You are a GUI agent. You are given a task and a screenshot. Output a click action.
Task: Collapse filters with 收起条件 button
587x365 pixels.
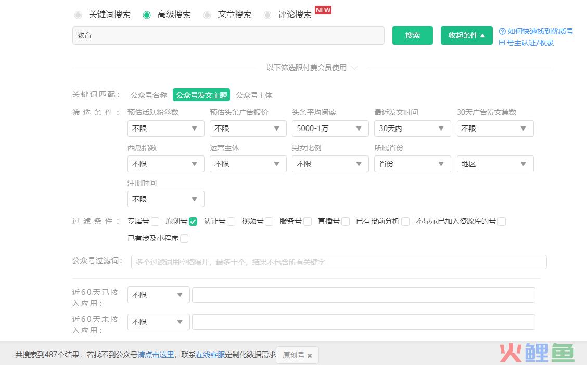(x=466, y=35)
